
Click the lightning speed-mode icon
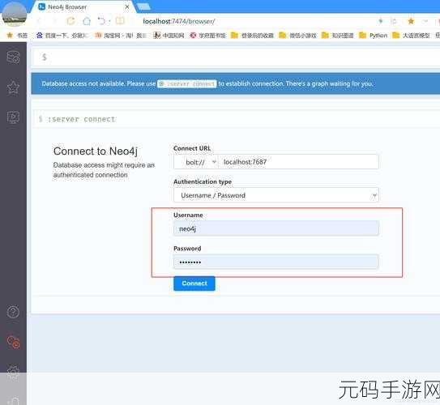[x=381, y=21]
